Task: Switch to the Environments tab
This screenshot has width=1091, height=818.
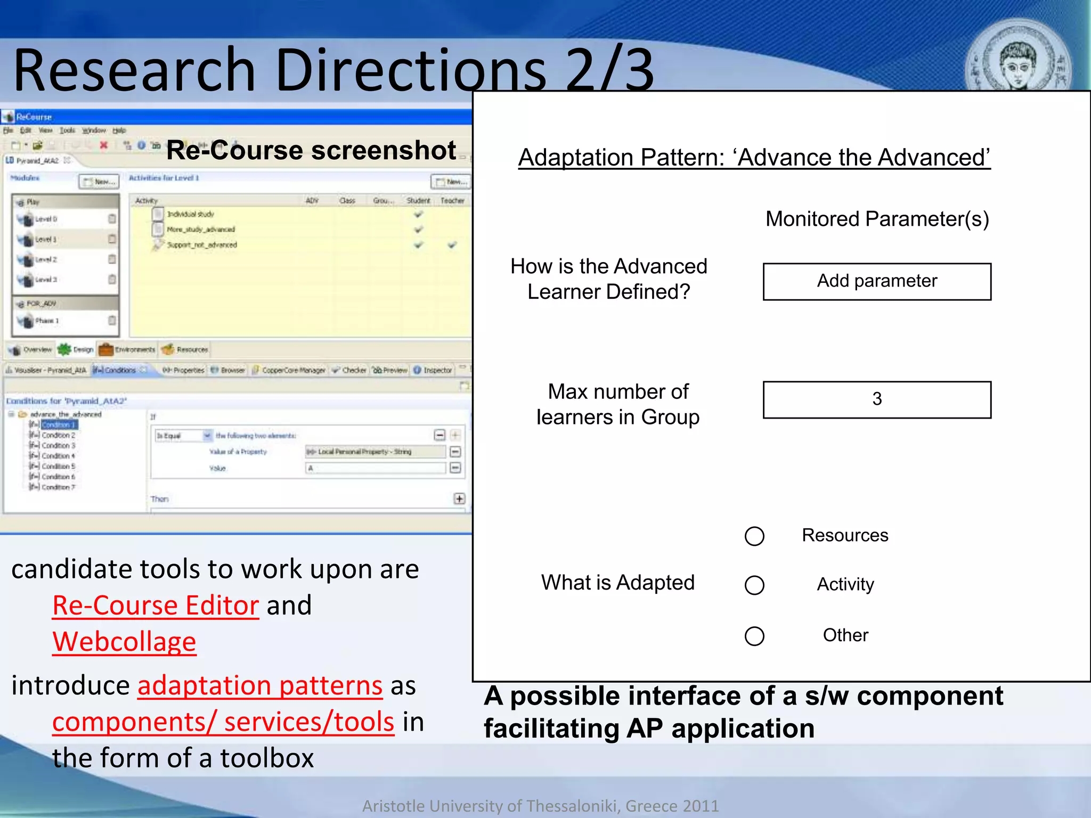Action: pos(127,349)
